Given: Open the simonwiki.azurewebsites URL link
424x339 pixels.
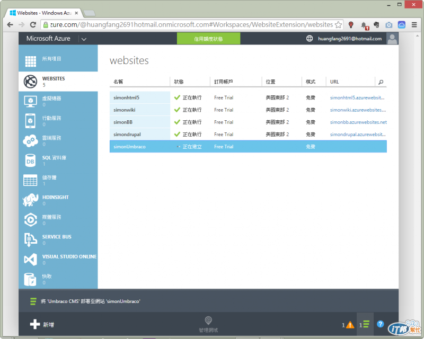Looking at the screenshot, I should click(358, 110).
